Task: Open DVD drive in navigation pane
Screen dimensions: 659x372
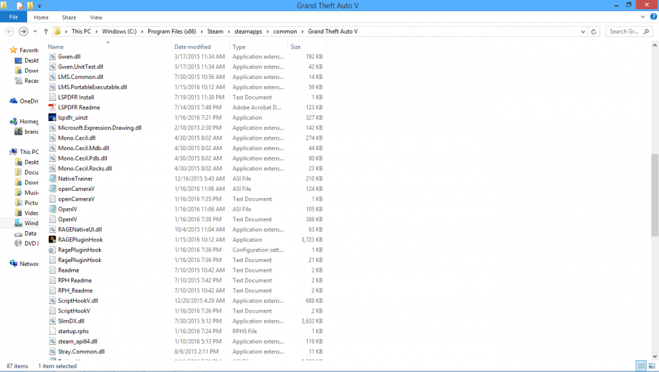Action: point(26,244)
